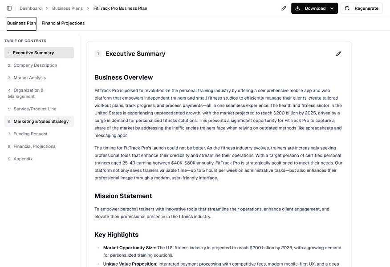390x267 pixels.
Task: Click paragraph starting "The timing for FitTrack"
Action: click(219, 163)
